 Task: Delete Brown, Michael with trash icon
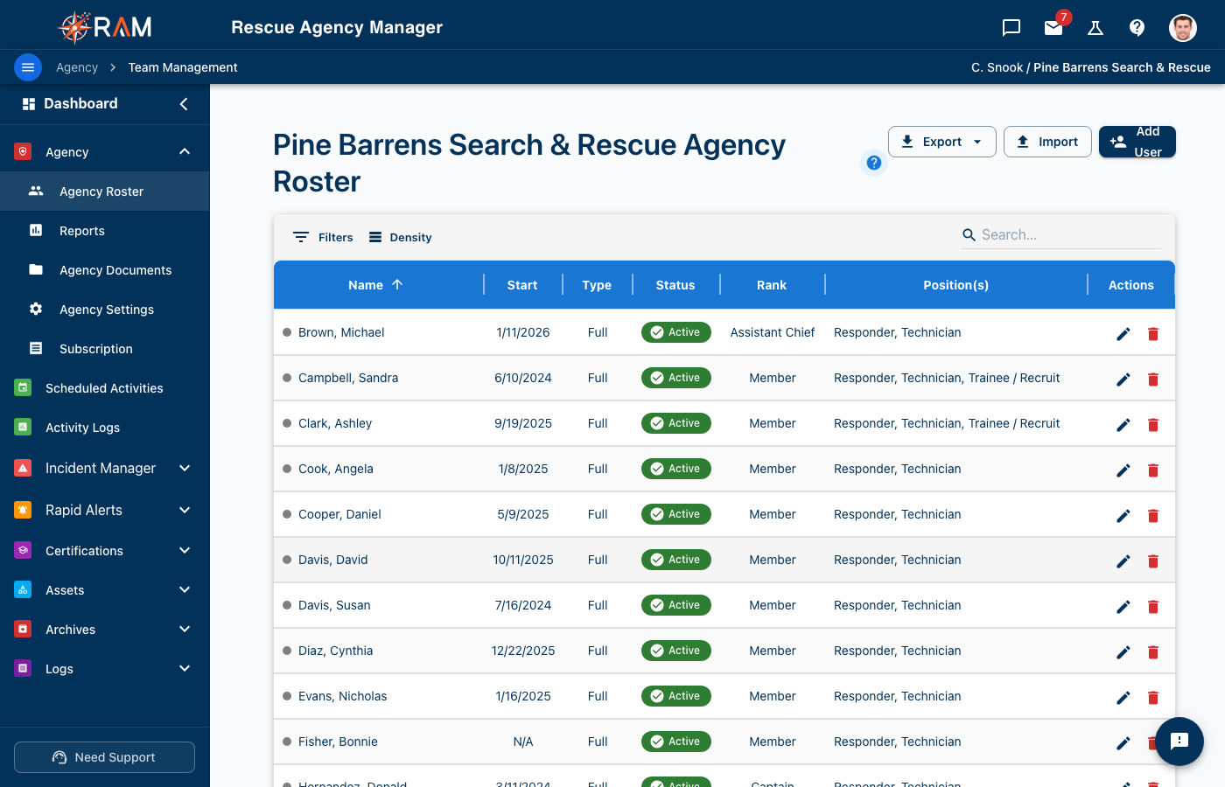pyautogui.click(x=1153, y=334)
